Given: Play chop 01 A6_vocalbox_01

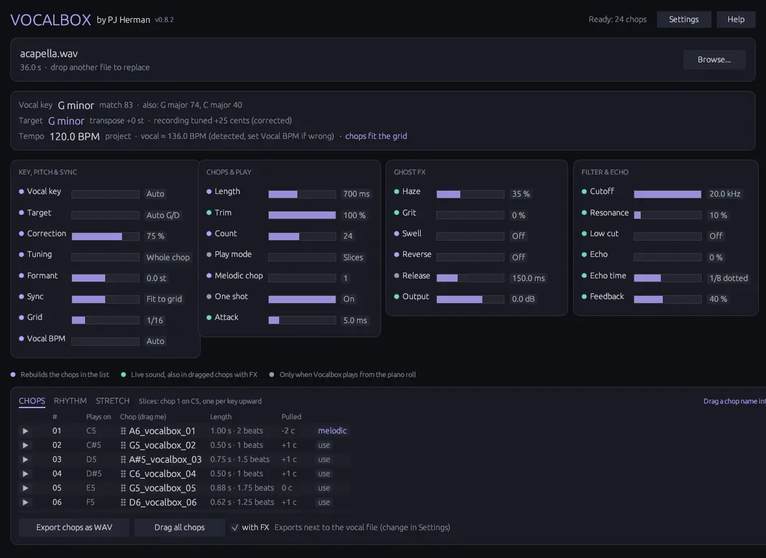Looking at the screenshot, I should 25,431.
